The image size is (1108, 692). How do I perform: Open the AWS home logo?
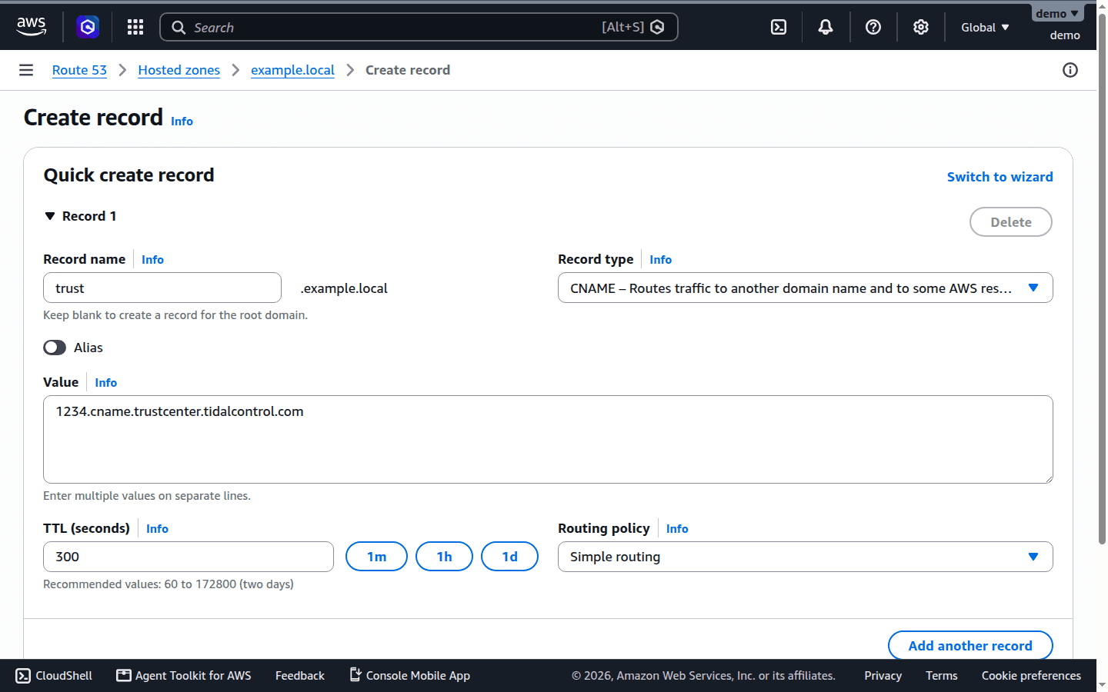point(32,27)
